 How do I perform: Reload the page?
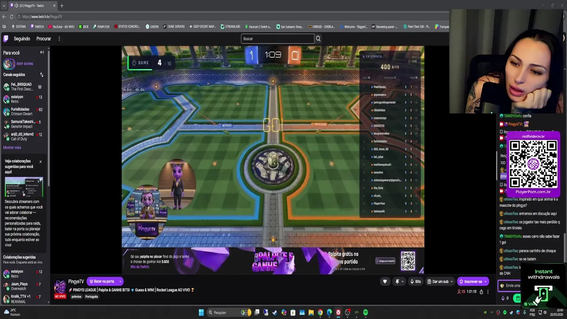coord(11,16)
